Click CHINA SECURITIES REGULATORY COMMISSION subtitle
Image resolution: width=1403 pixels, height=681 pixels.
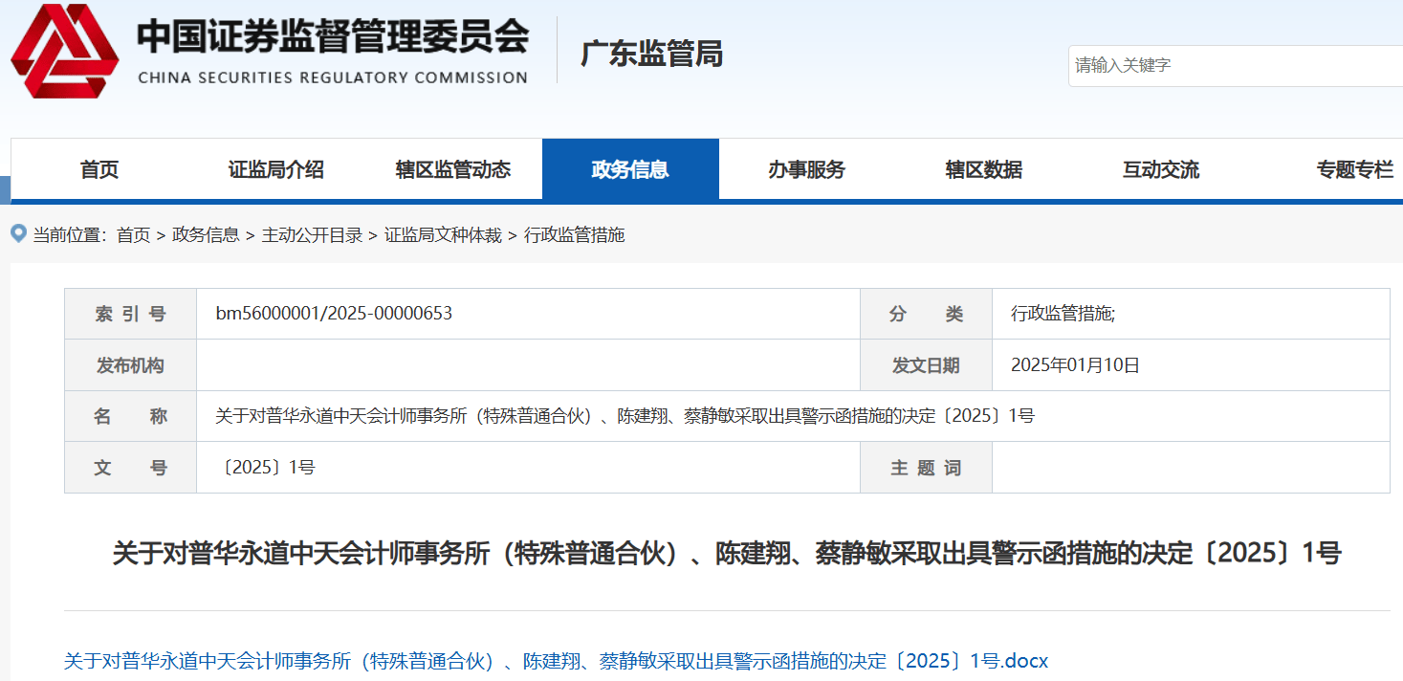tap(333, 77)
